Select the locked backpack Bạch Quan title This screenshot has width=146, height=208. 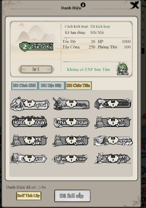113,122
